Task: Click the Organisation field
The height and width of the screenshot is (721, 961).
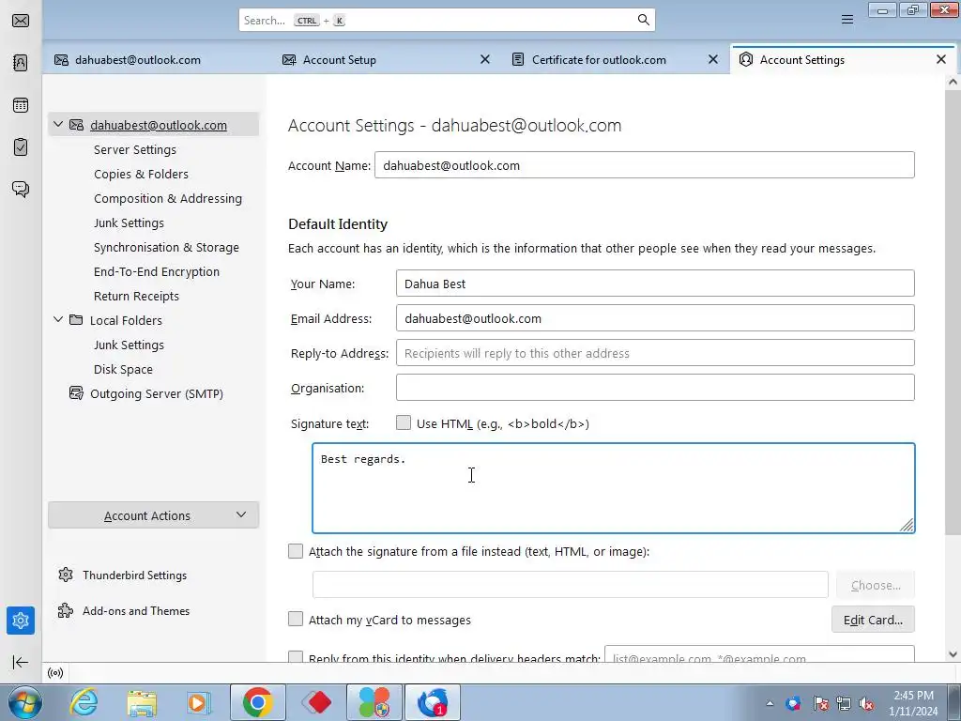Action: click(655, 388)
